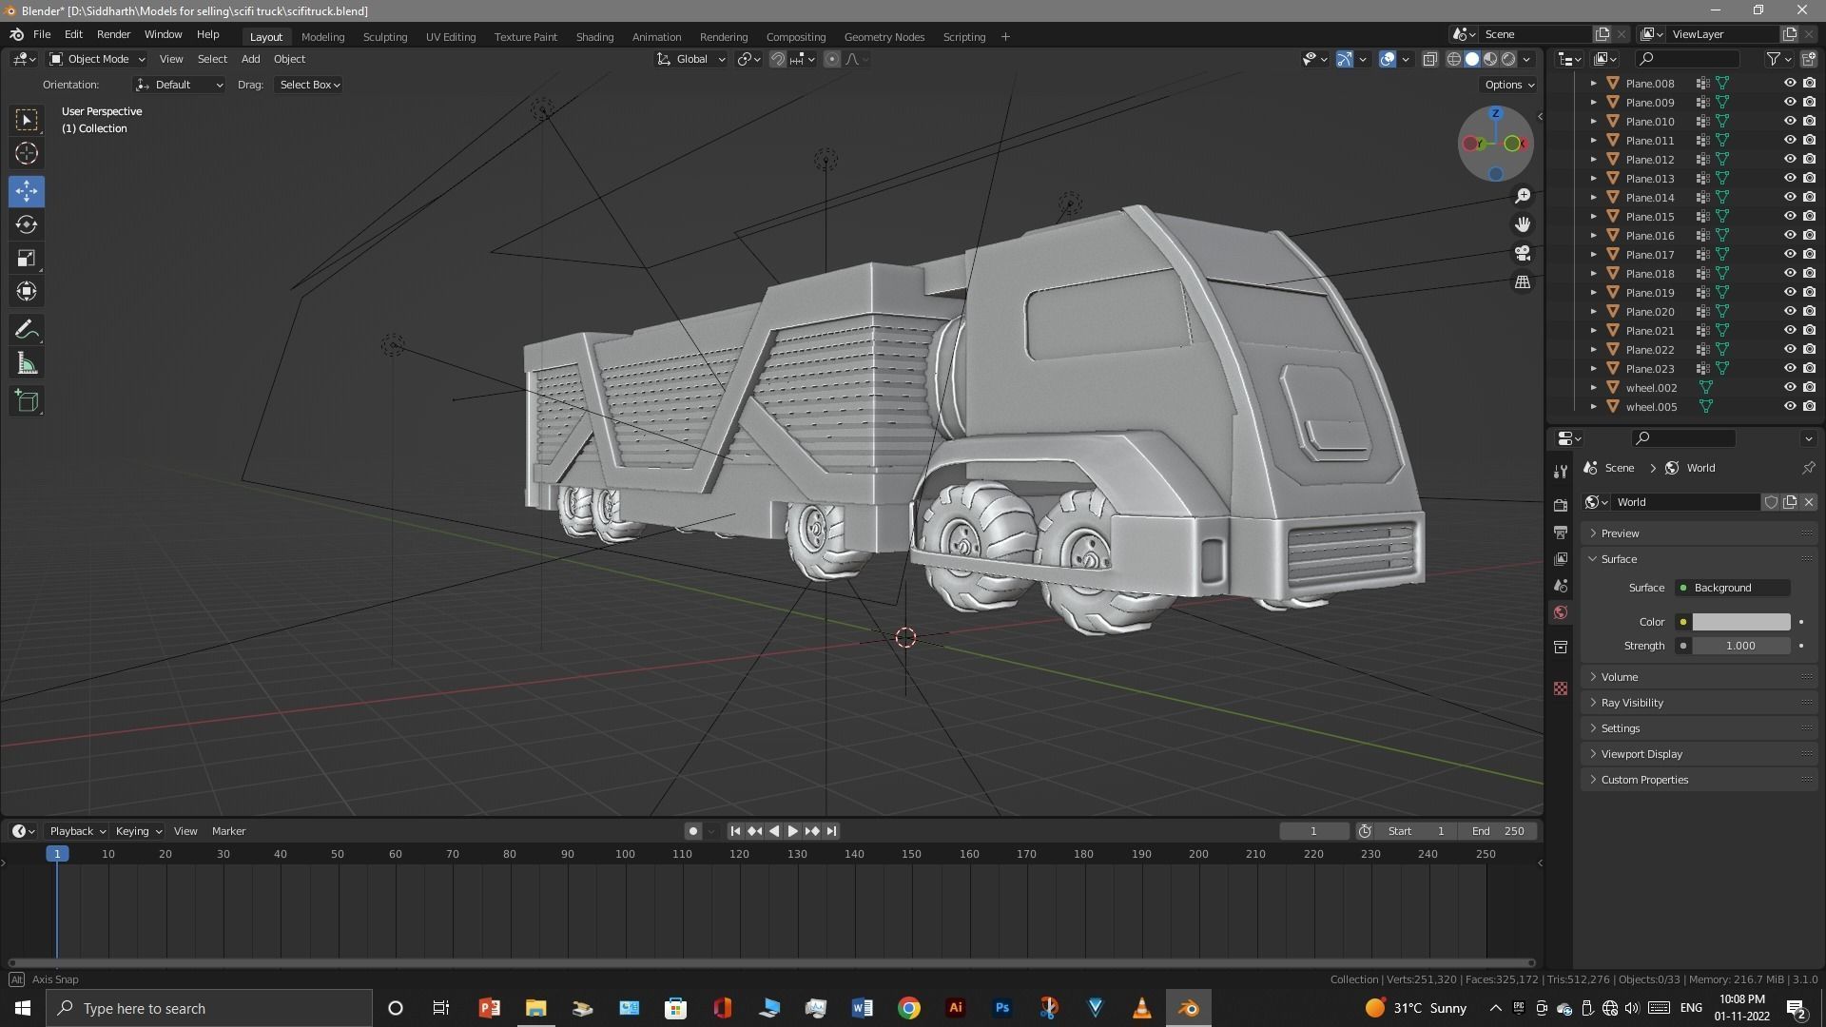The width and height of the screenshot is (1826, 1027).
Task: Expand the Preview panel
Action: [1699, 533]
